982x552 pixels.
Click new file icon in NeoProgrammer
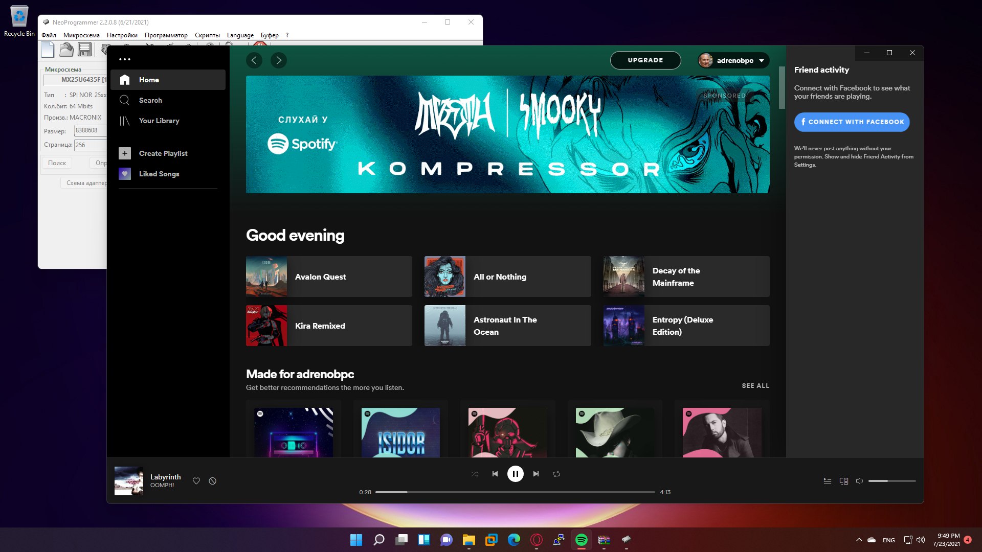[x=48, y=50]
